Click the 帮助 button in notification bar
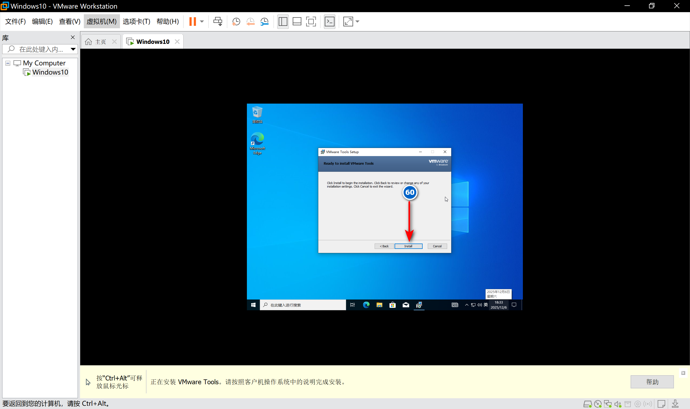Image resolution: width=690 pixels, height=409 pixels. [x=652, y=382]
